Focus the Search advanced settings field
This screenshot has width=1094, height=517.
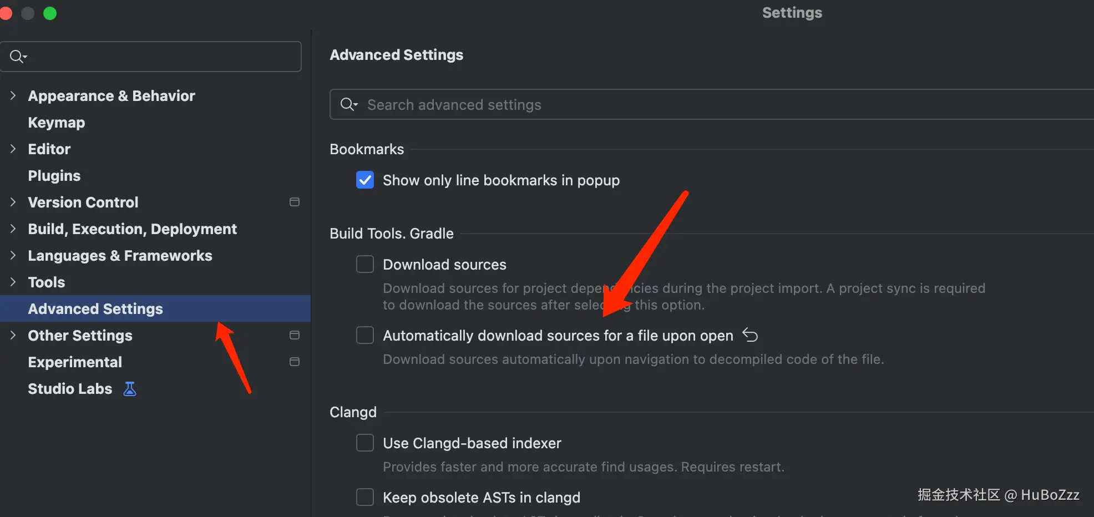point(666,105)
